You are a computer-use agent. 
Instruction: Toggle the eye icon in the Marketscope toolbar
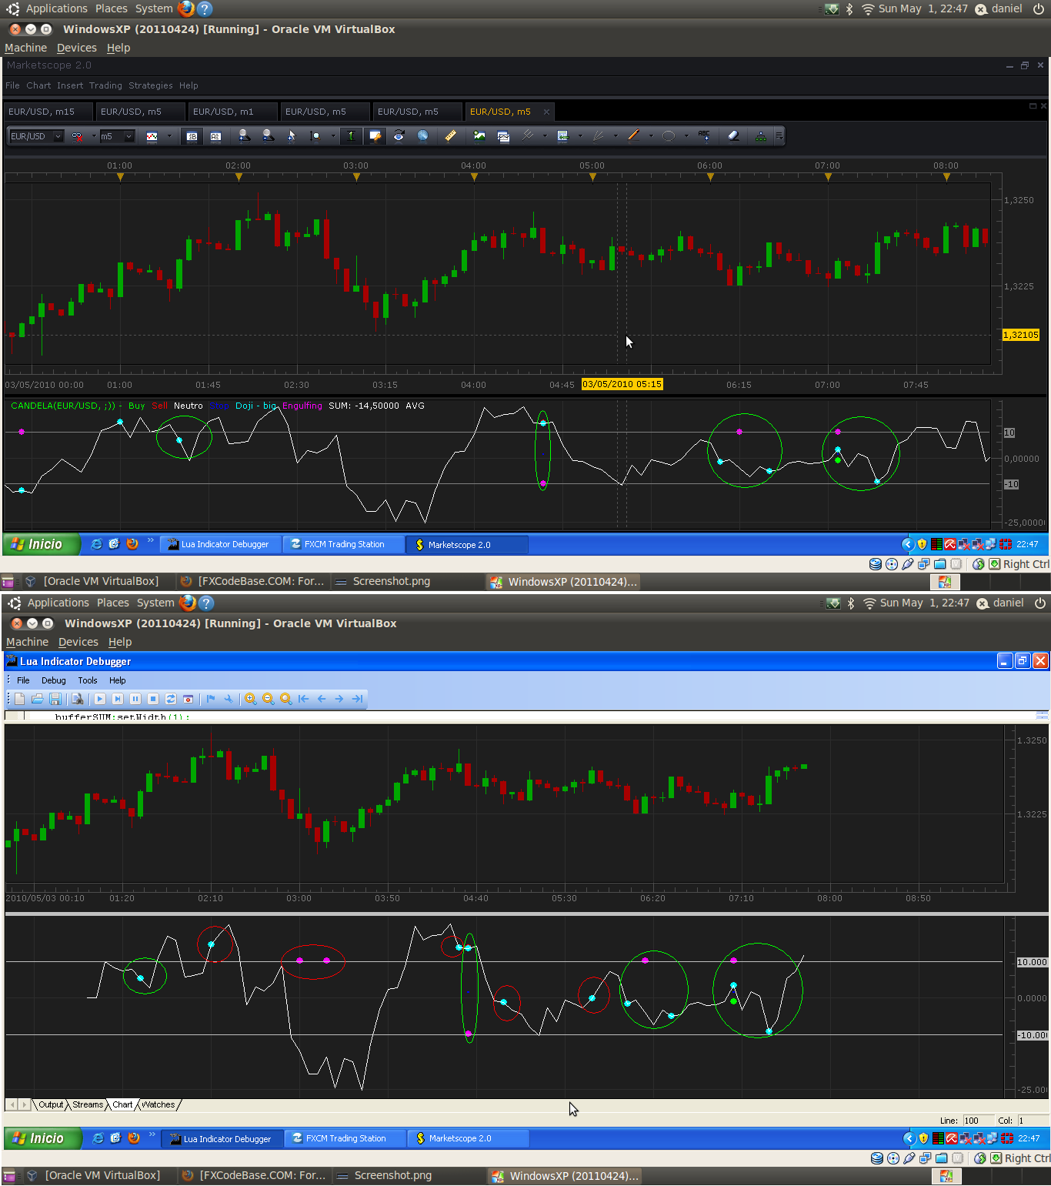tap(399, 136)
